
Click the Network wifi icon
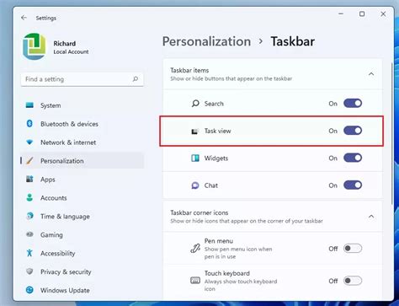tap(29, 142)
